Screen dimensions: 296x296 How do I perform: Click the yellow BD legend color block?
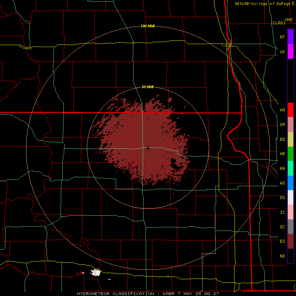pos(290,139)
